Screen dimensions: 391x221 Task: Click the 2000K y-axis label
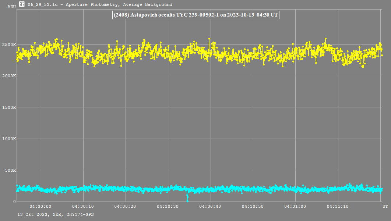[x=9, y=76]
